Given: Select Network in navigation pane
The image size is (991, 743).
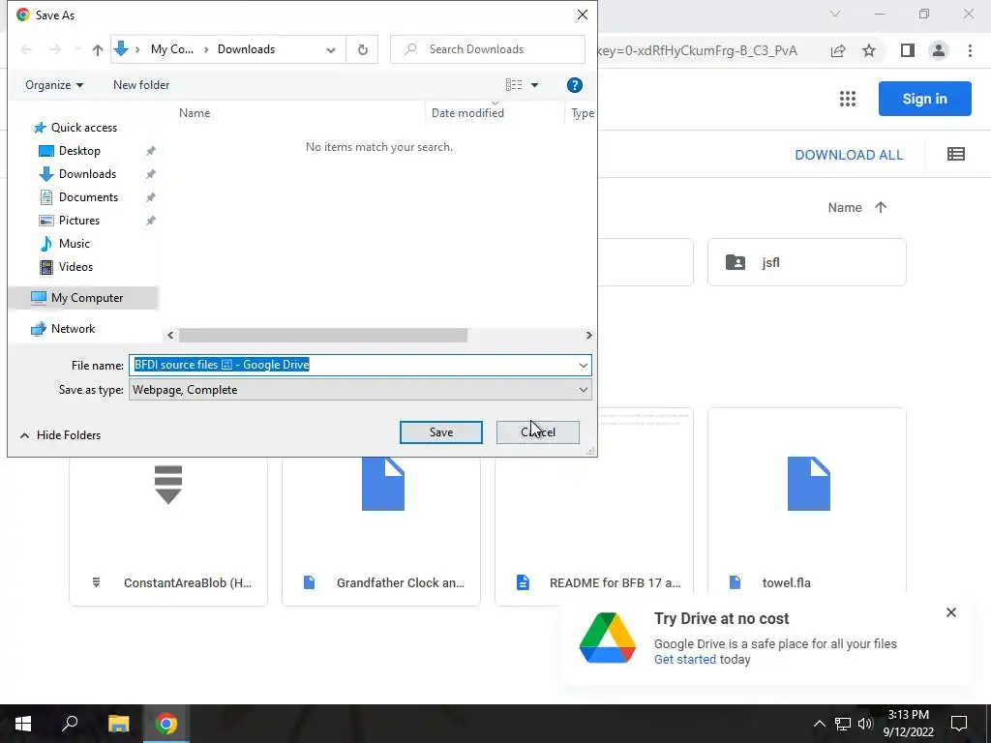Looking at the screenshot, I should click(x=73, y=329).
